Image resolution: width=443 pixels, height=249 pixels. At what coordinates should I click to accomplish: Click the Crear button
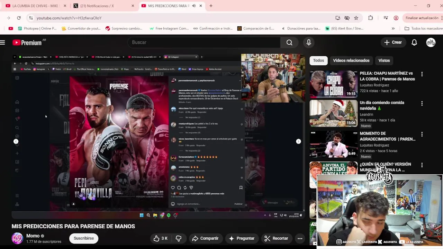pos(393,42)
